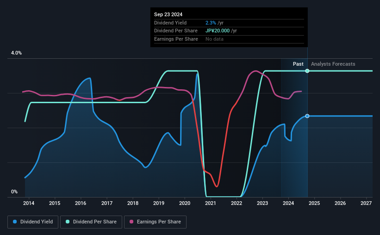Click the '2.3%' dividend yield value
The image size is (380, 235).
(211, 23)
